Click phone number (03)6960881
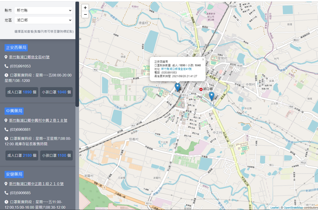 click(20, 129)
